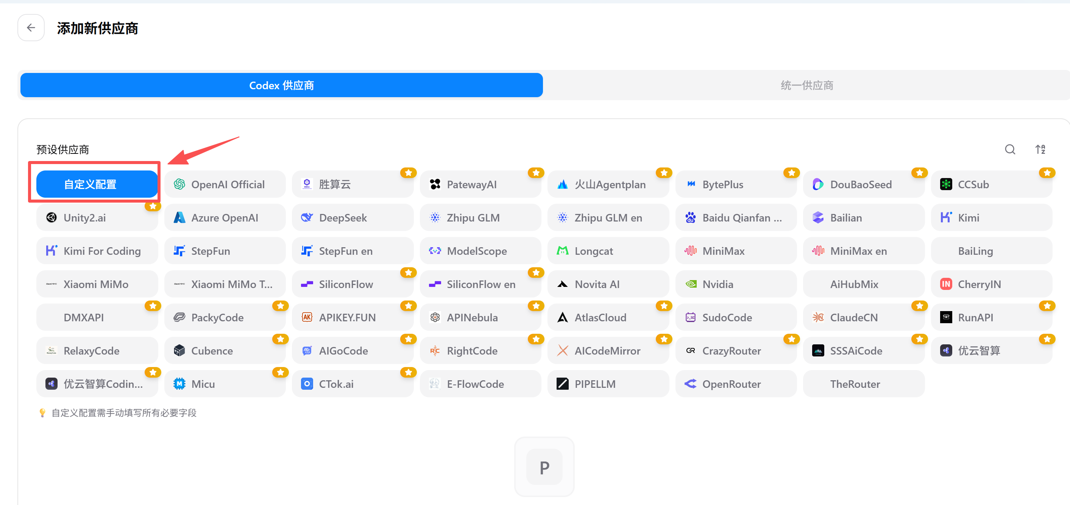Viewport: 1070px width, 505px height.
Task: Click the OpenRouter logo icon
Action: 690,384
